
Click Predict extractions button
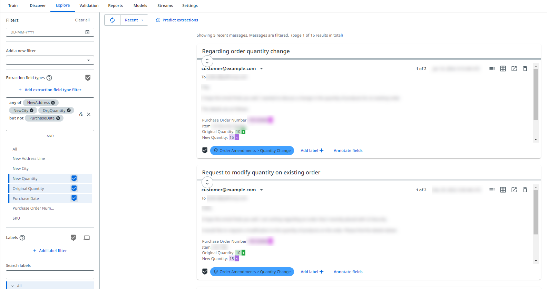[x=177, y=20]
